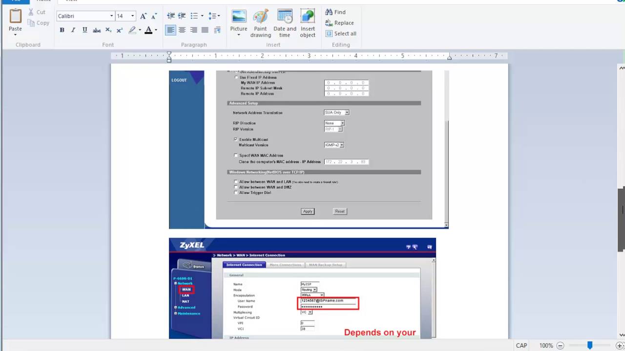Select the Use Fixed IP Address radio
625x351 pixels.
(237, 77)
